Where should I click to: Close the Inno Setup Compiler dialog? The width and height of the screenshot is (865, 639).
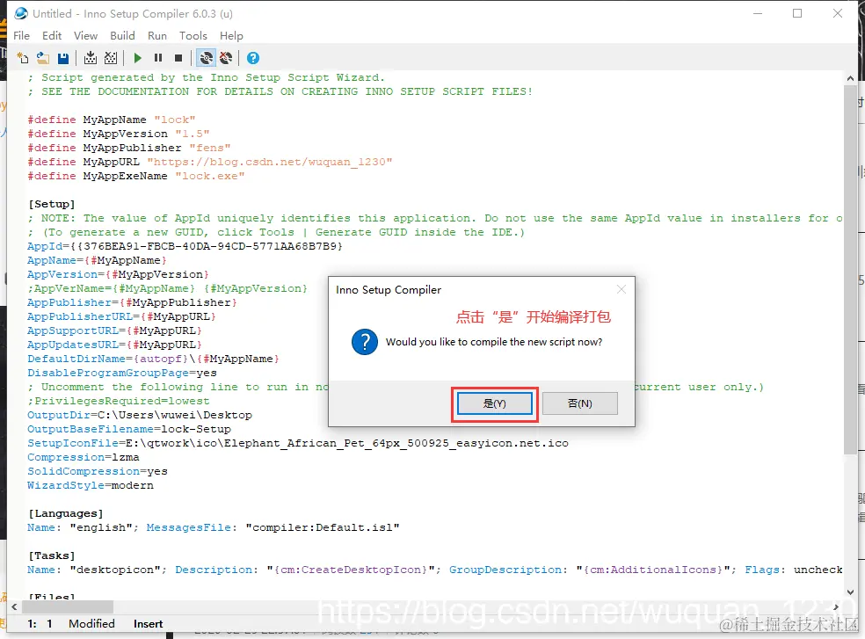(621, 289)
